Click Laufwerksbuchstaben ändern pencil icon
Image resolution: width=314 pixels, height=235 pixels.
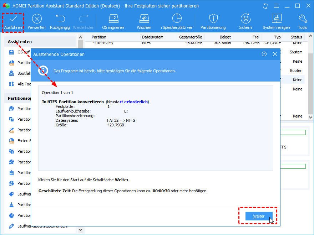(11, 226)
